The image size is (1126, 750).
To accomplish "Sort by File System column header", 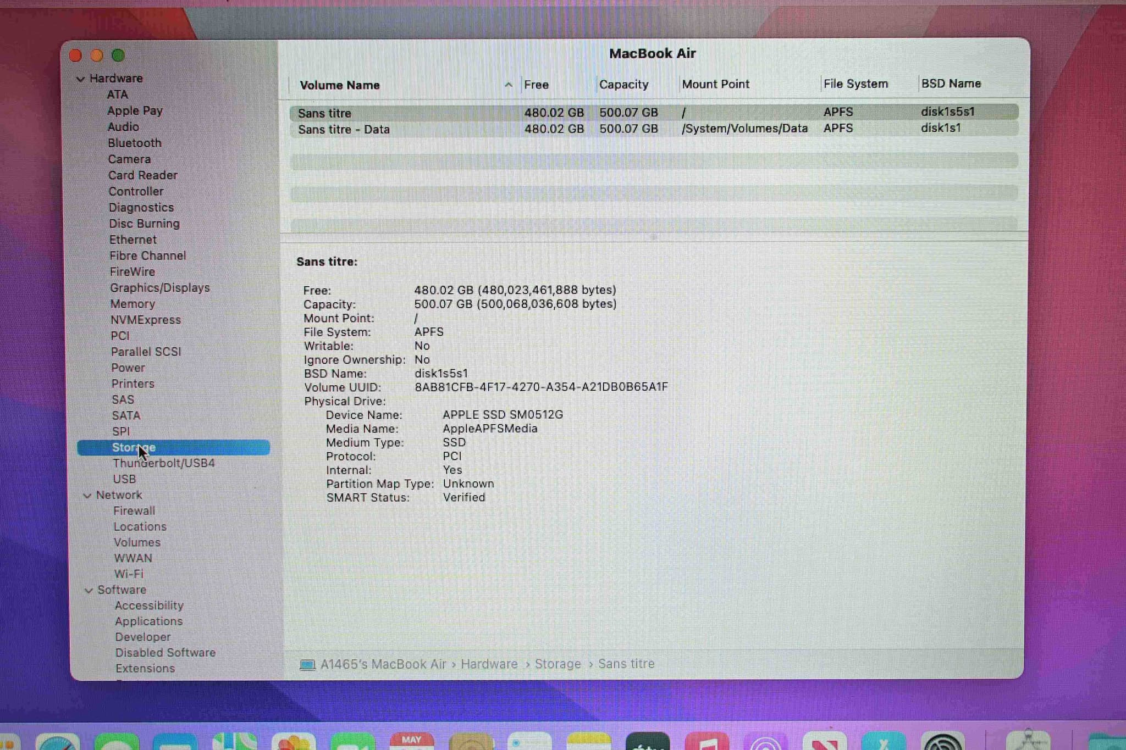I will tap(855, 84).
